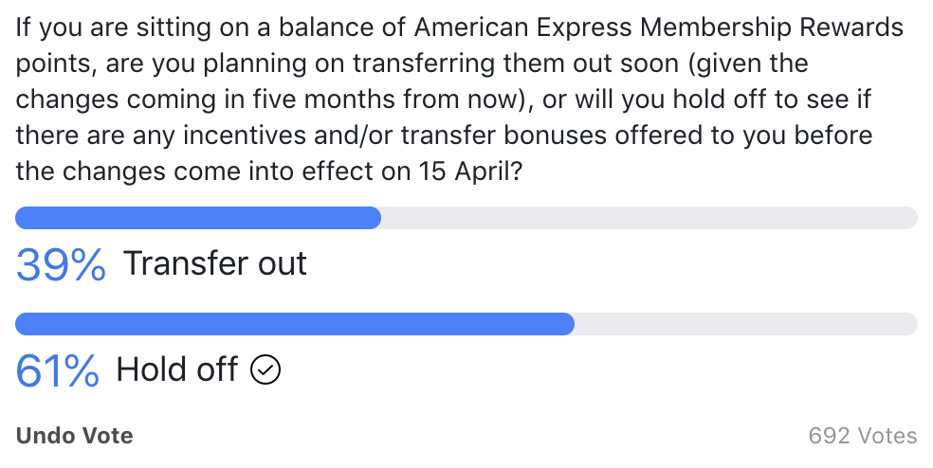Viewport: 933px width, 468px height.
Task: Click the checkmark icon beside Hold off
Action: point(265,369)
